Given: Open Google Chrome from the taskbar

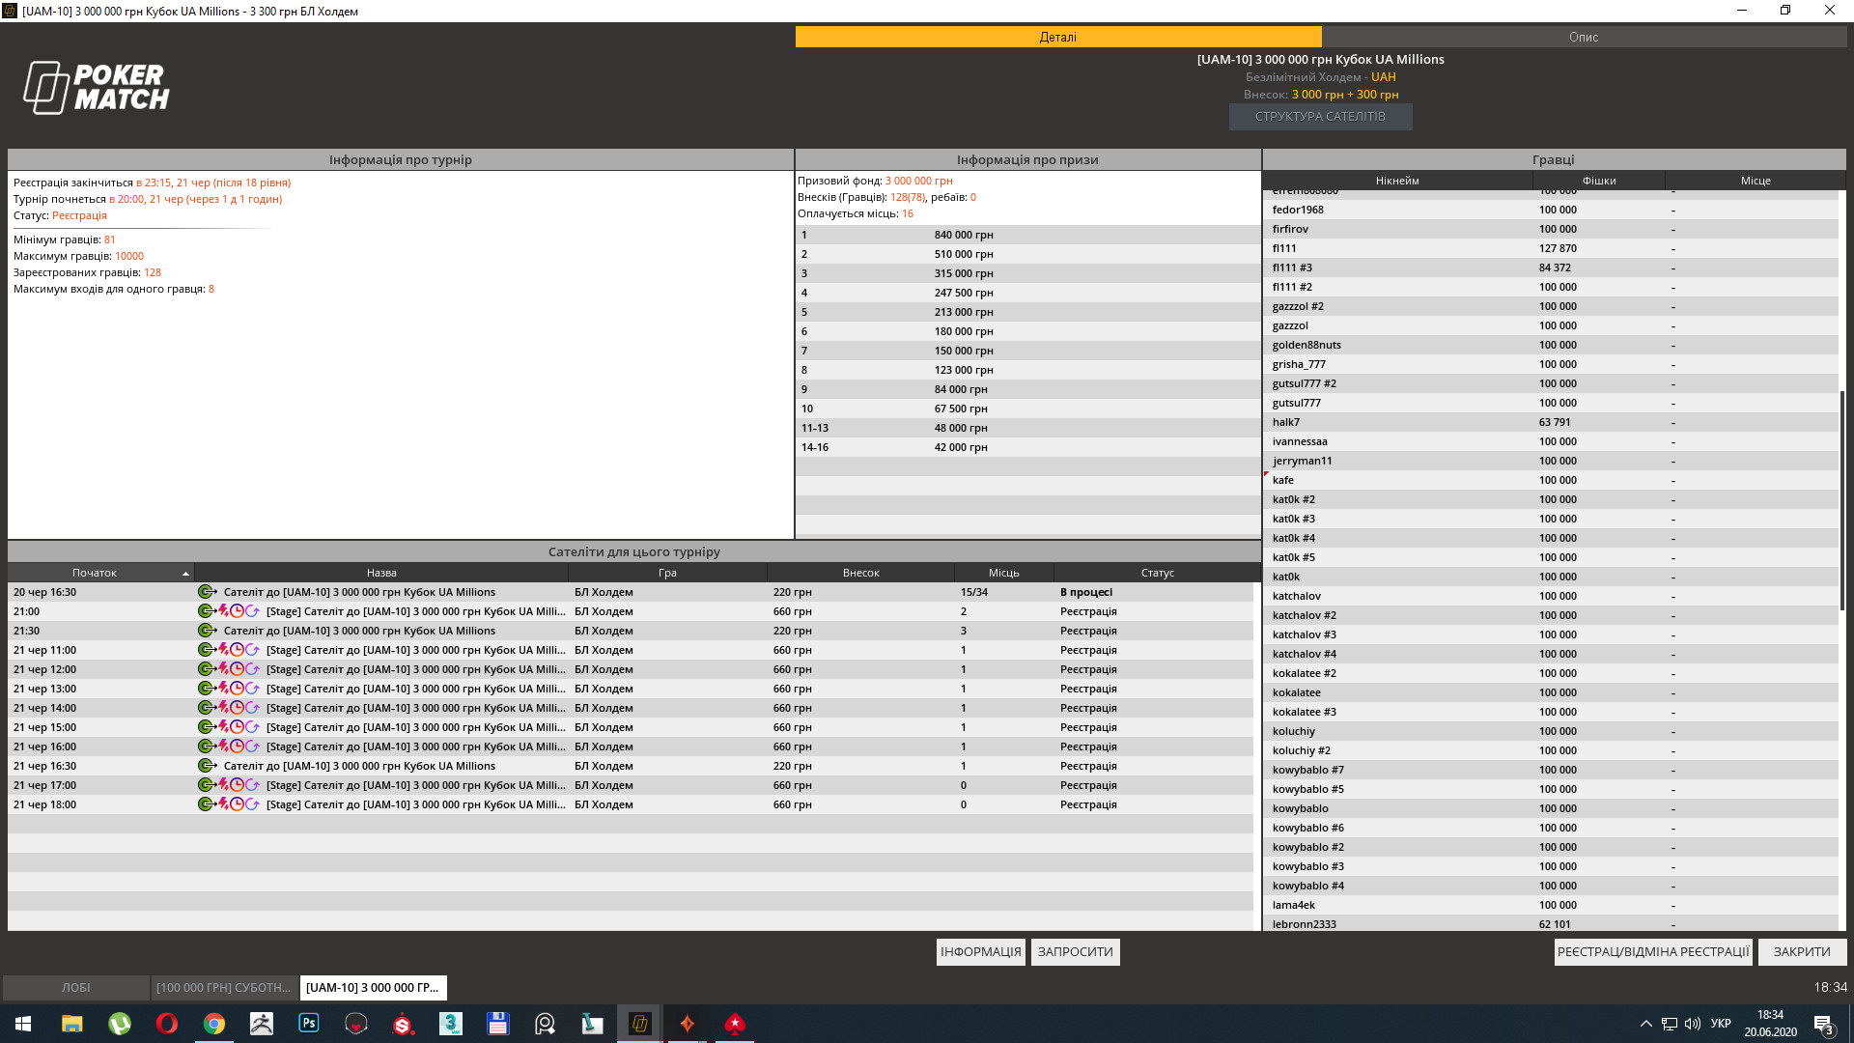Looking at the screenshot, I should coord(214,1024).
